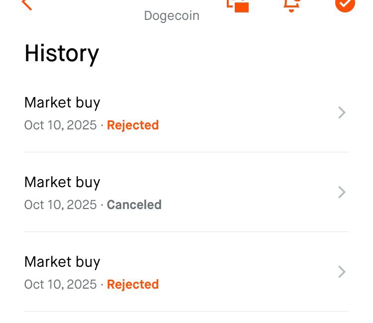Expand the Canceled order using its chevron

(x=342, y=192)
